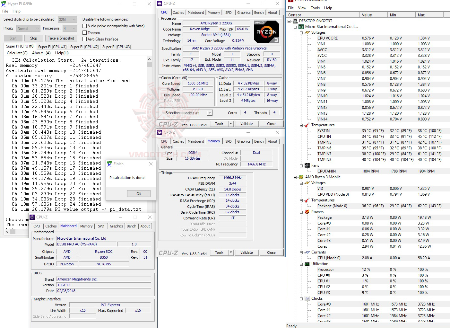Open the SPD tab in the CPU-Z Memory window
This screenshot has width=450, height=328.
pyautogui.click(x=229, y=141)
